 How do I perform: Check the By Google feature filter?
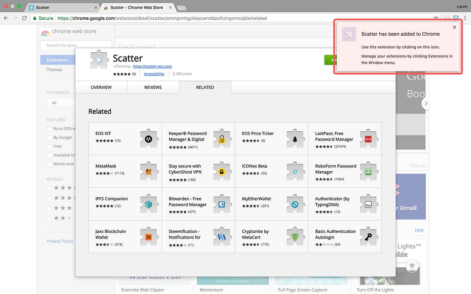click(49, 138)
